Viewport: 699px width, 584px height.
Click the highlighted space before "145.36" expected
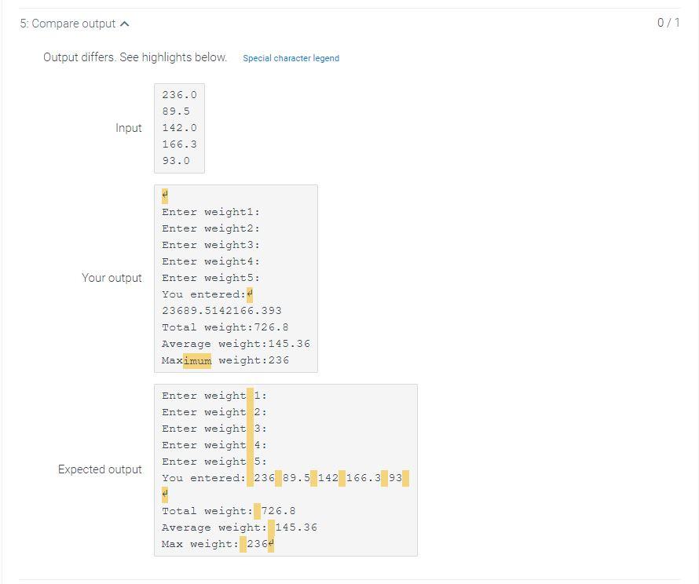pos(272,527)
